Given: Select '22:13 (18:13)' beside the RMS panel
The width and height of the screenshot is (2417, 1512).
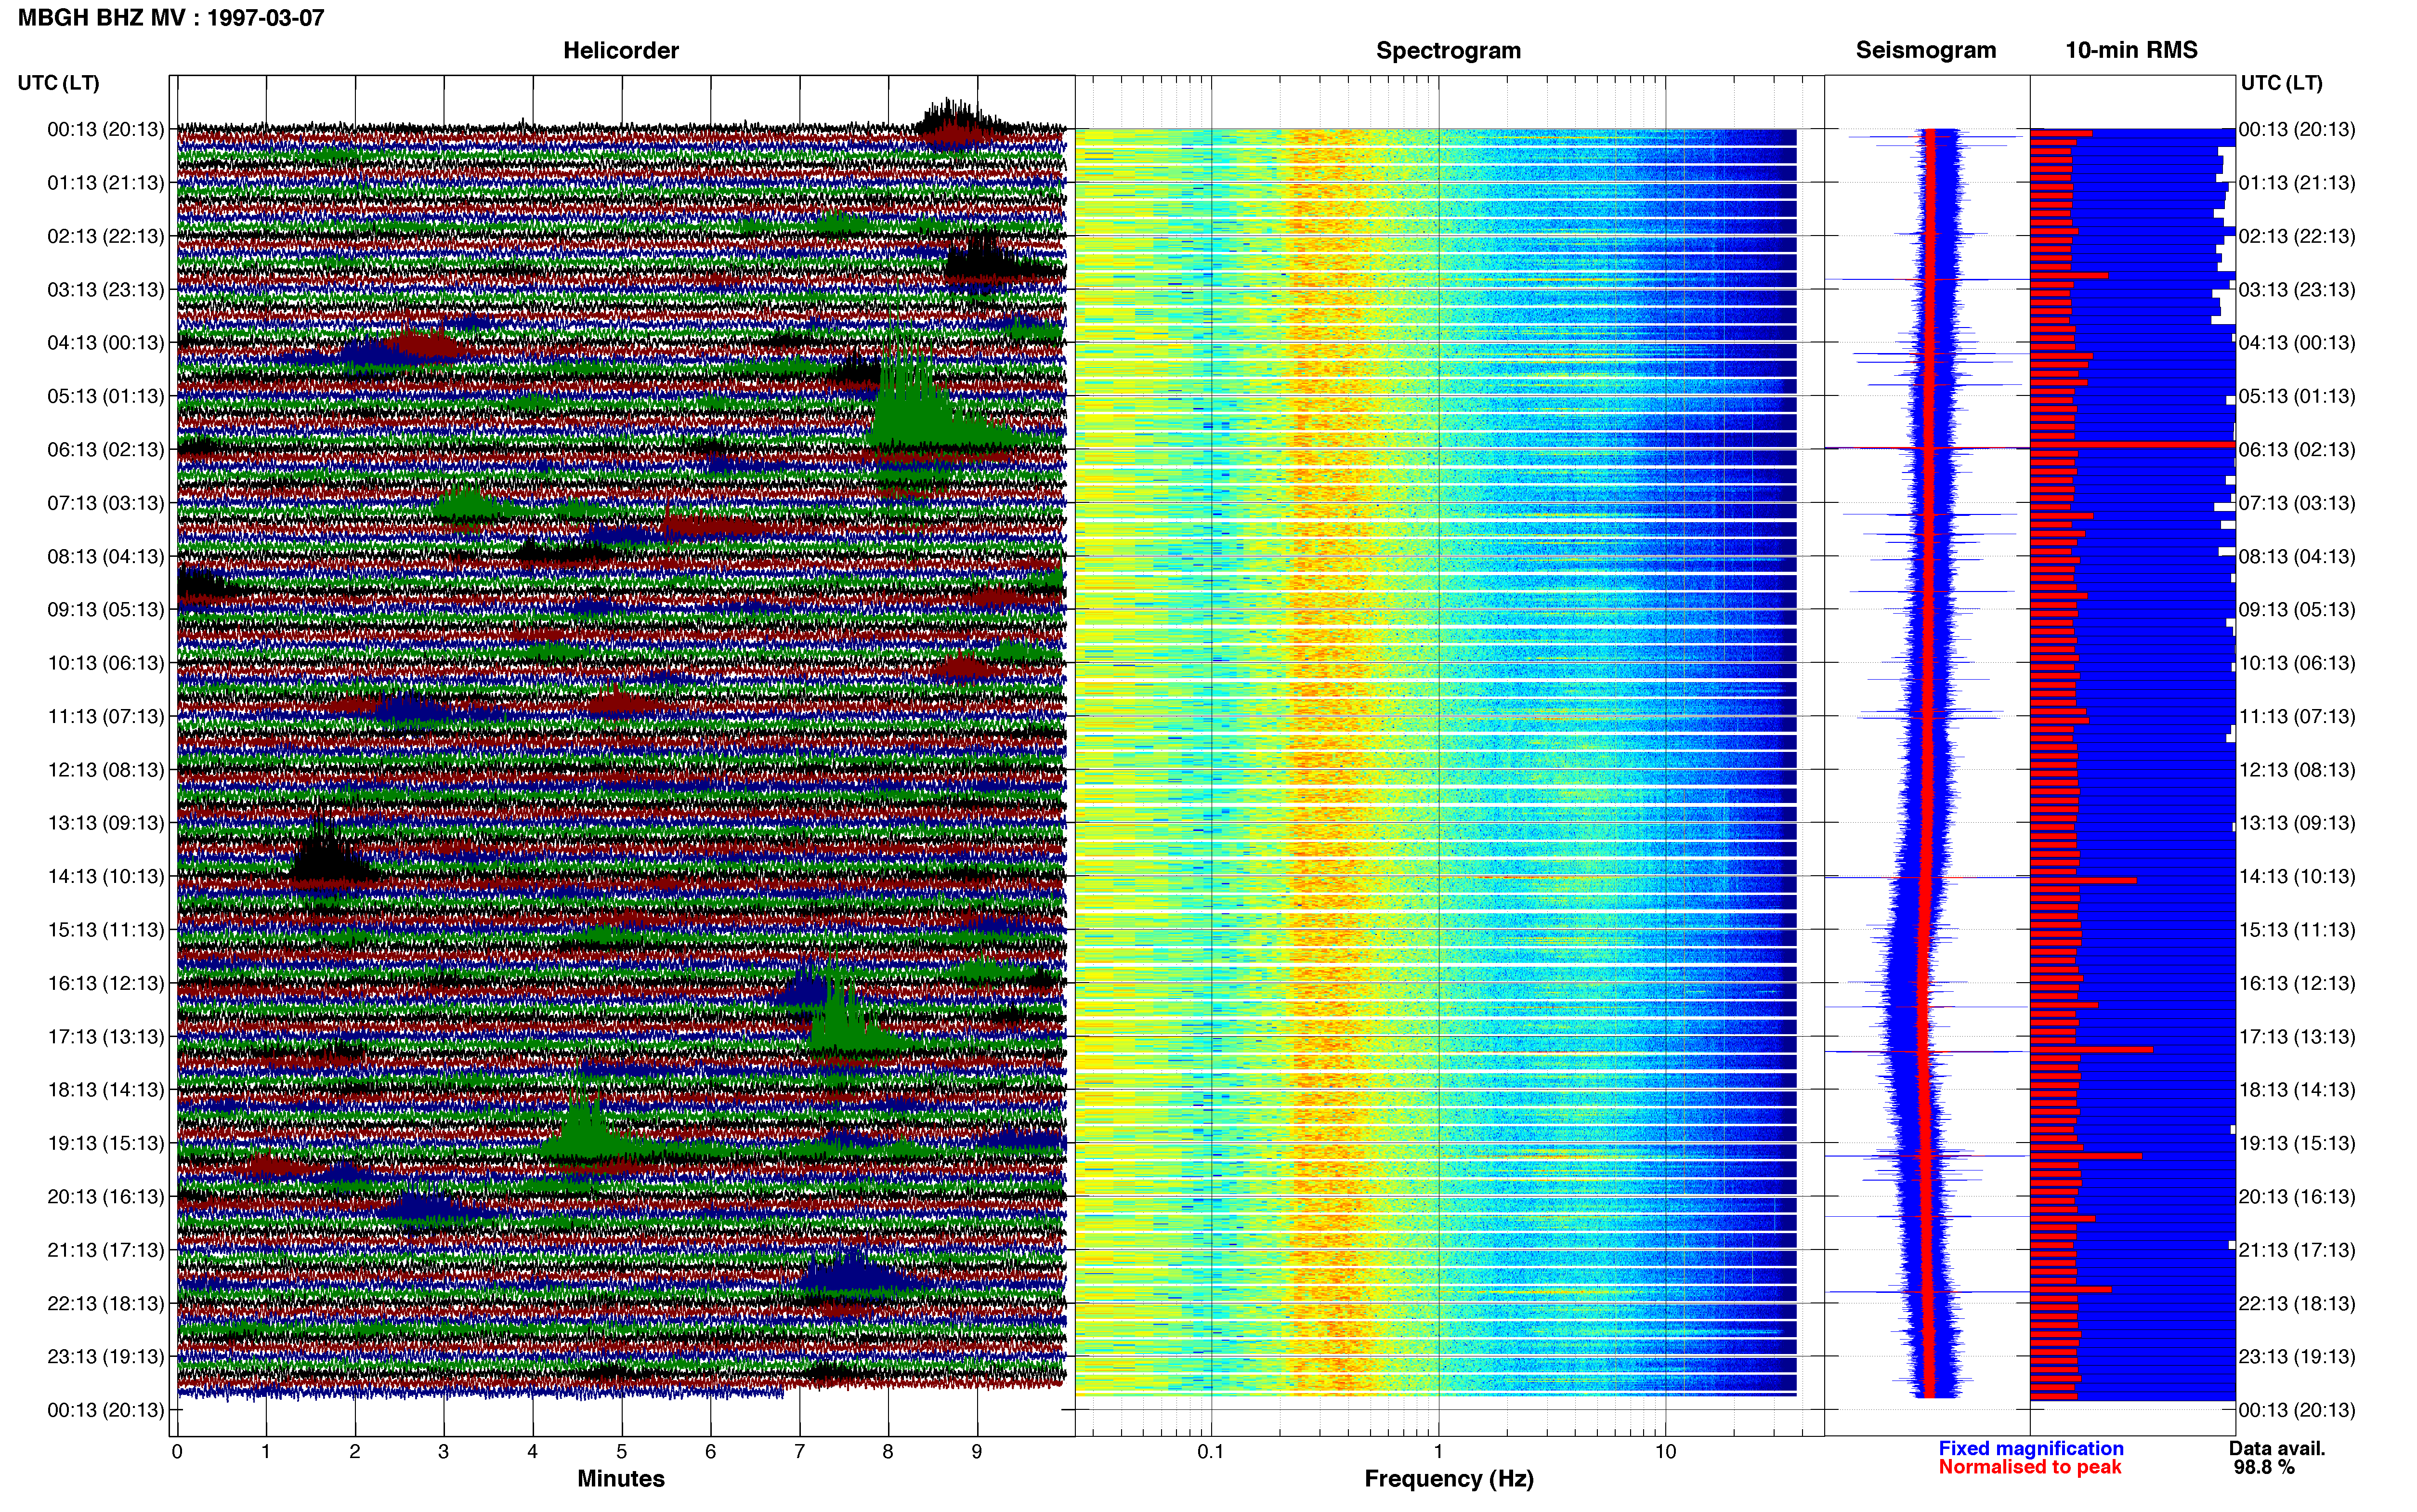Looking at the screenshot, I should click(2297, 1304).
